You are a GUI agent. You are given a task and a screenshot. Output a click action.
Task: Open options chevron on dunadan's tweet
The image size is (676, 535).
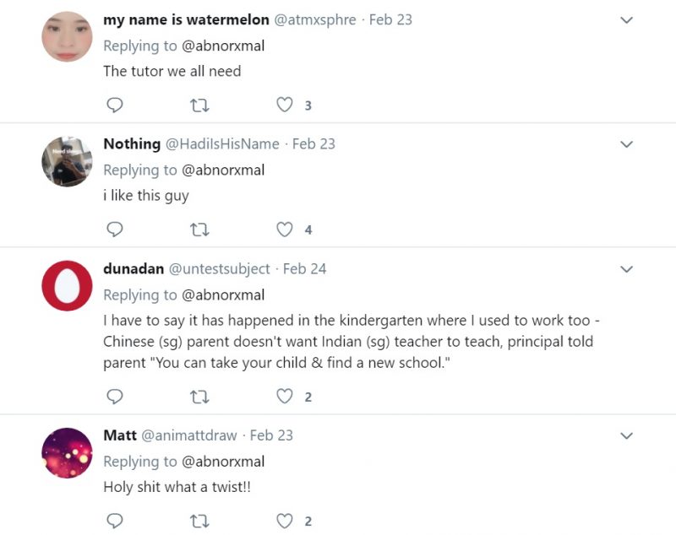tap(626, 269)
